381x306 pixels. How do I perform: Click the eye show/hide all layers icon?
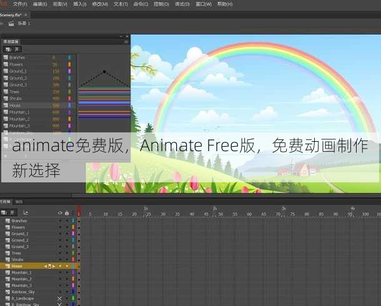click(60, 213)
